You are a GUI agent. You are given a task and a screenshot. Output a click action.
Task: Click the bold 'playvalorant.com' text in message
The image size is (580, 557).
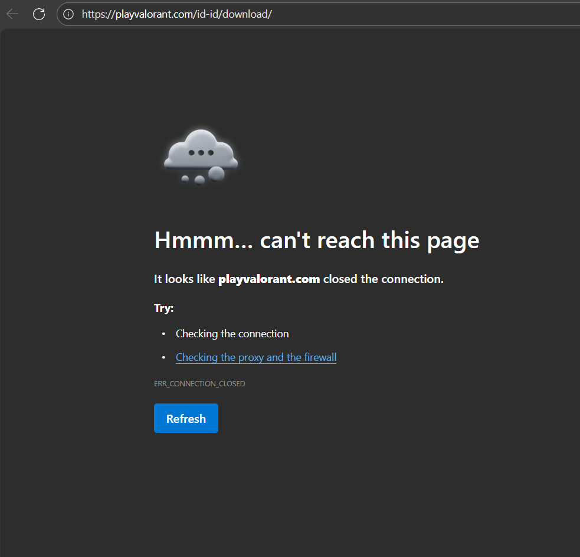point(269,279)
